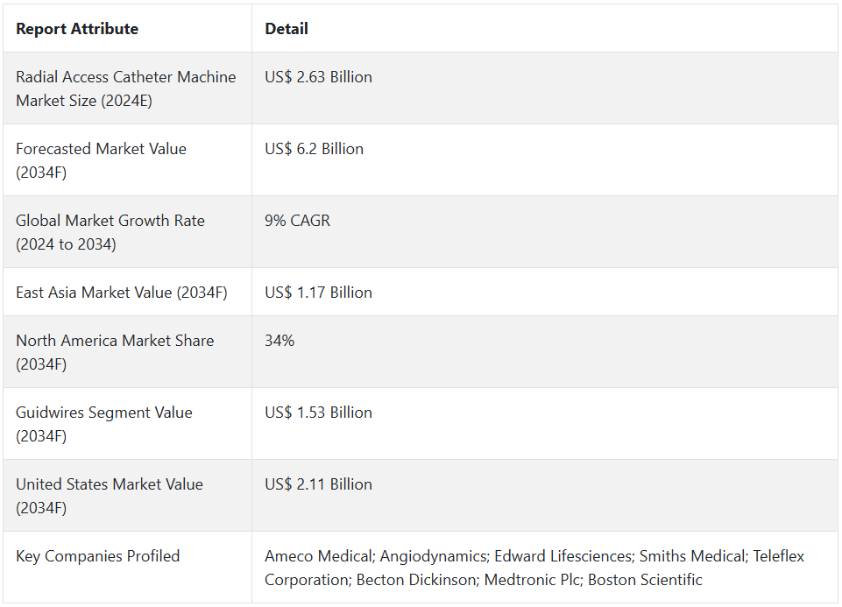Click the Report Attribute column header
Screen dimensions: 842x607
click(x=77, y=29)
